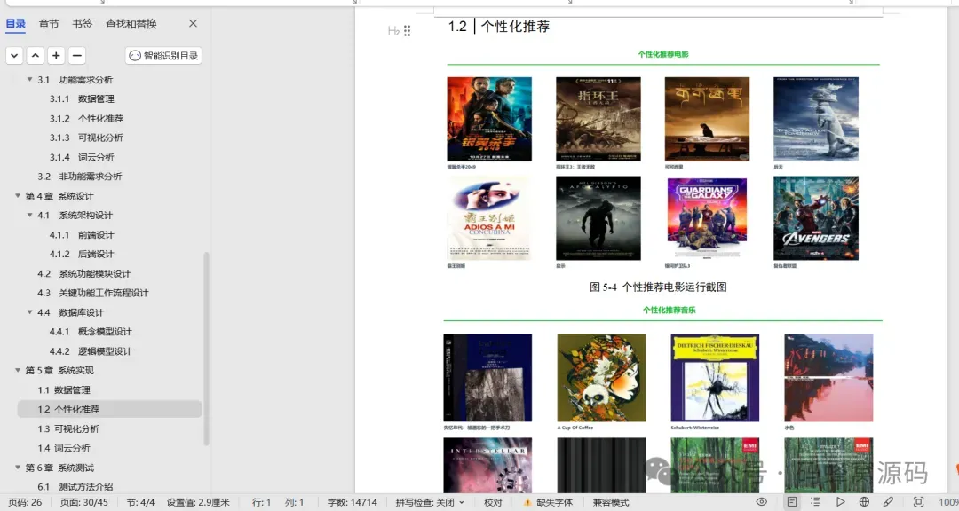
Task: Switch to page layout view icon
Action: (x=792, y=502)
